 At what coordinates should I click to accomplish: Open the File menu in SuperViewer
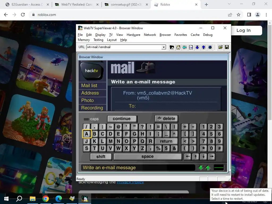pos(80,35)
